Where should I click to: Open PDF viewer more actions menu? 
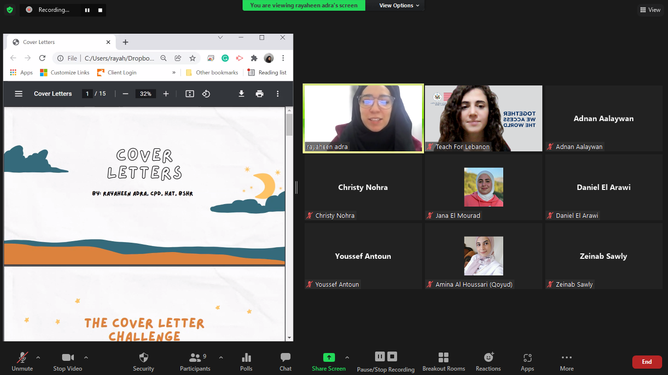278,94
